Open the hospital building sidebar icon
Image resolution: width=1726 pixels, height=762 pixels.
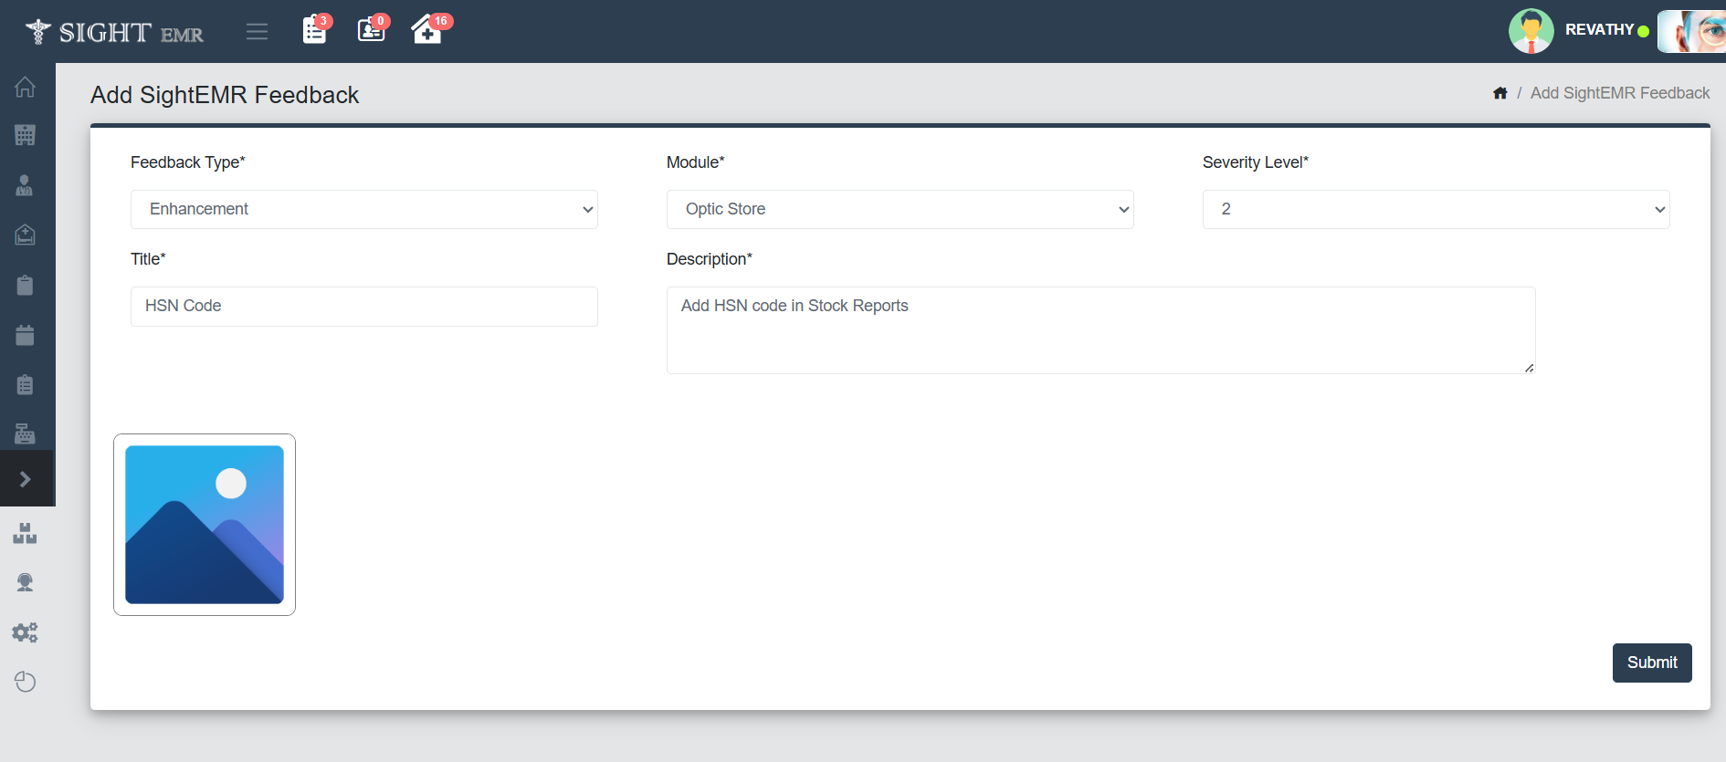tap(26, 136)
